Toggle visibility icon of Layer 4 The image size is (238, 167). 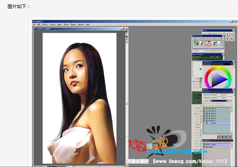coord(207,111)
